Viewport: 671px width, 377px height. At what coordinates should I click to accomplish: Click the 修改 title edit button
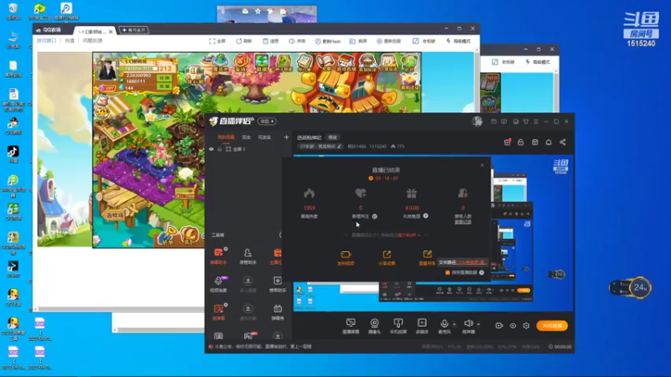pyautogui.click(x=332, y=137)
